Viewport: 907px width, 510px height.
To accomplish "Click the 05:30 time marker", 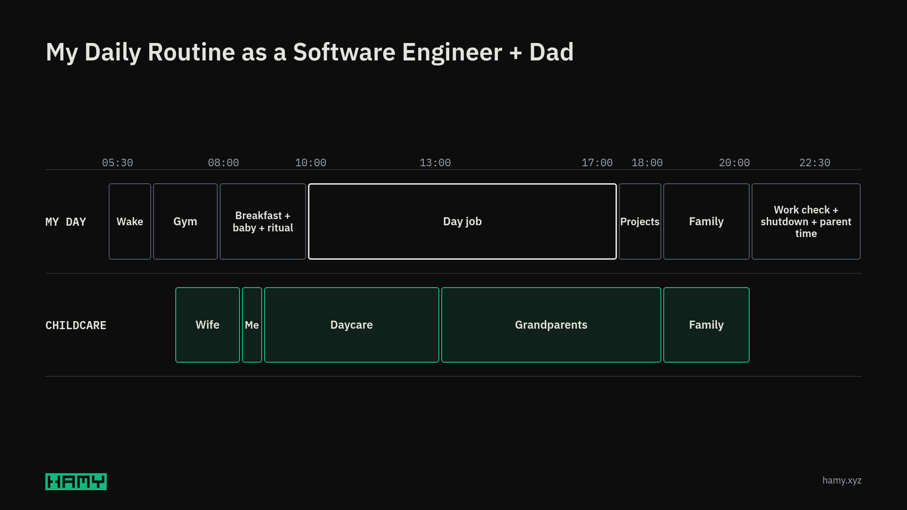I will (x=118, y=163).
